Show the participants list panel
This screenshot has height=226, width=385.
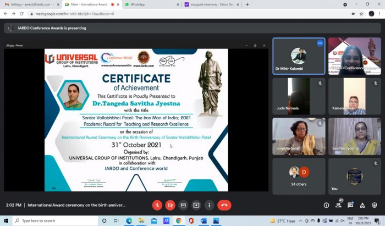coord(338,205)
